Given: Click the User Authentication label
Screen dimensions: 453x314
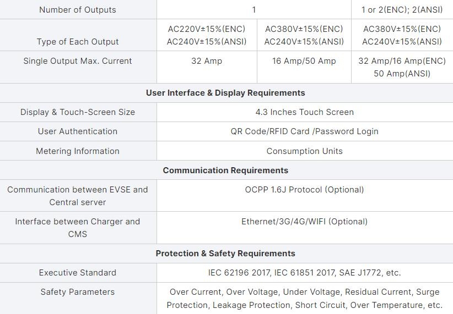Looking at the screenshot, I should (x=77, y=131).
